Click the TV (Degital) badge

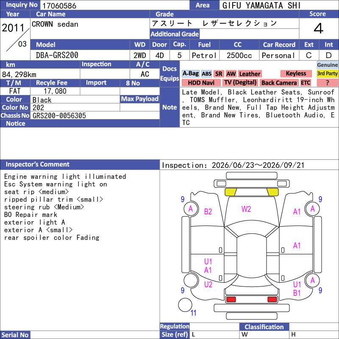pyautogui.click(x=240, y=83)
